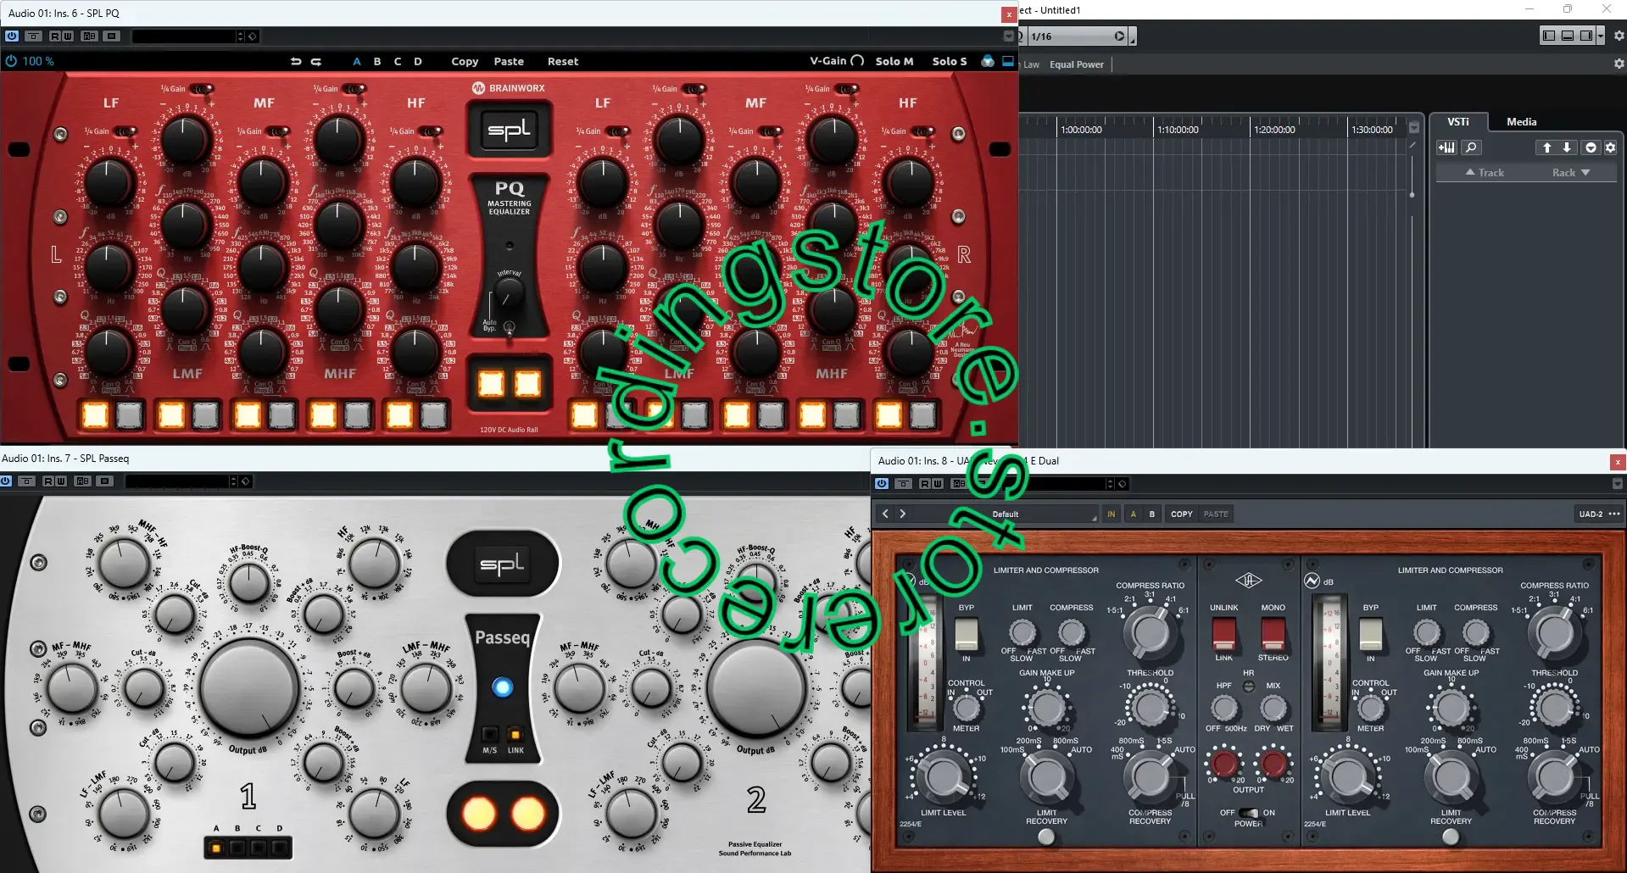Toggle the LINK button on the Passeq
This screenshot has height=873, width=1627.
[x=515, y=734]
